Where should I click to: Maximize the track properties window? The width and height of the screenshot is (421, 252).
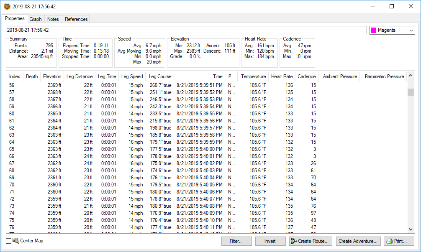tap(392, 6)
